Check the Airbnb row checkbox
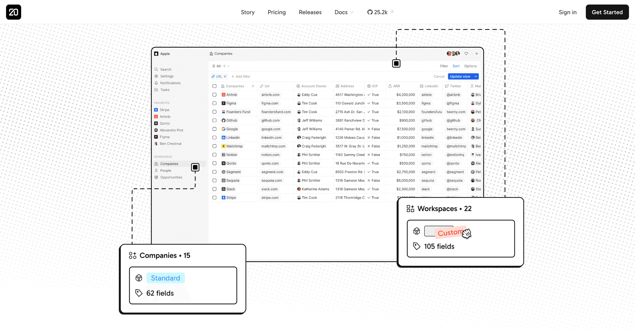 [214, 95]
